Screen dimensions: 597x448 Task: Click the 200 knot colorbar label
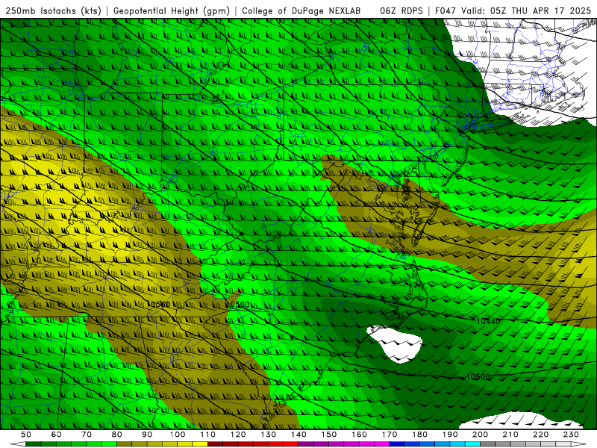(x=481, y=435)
